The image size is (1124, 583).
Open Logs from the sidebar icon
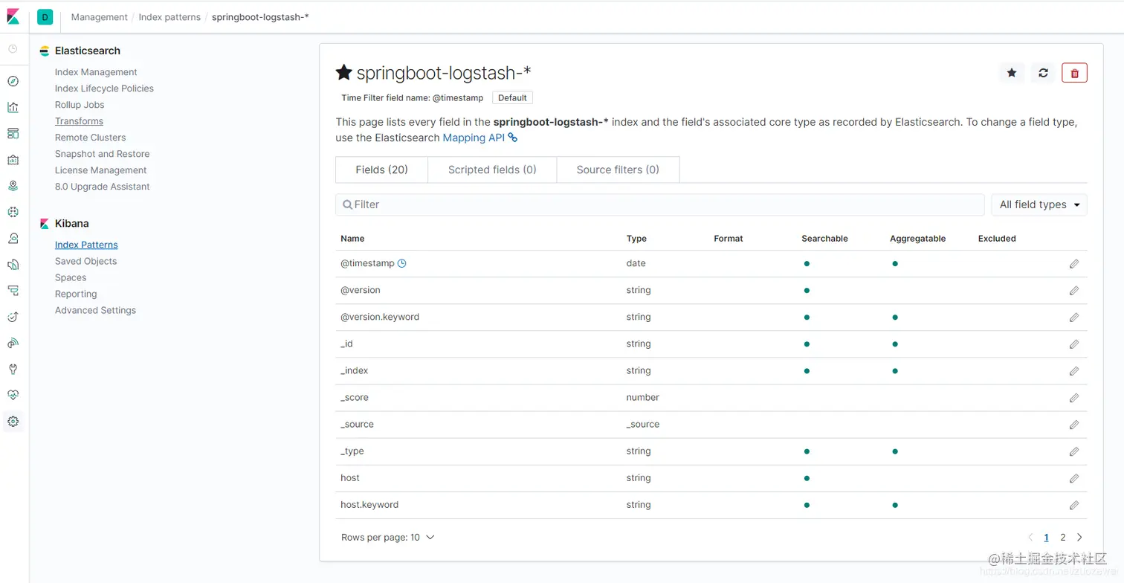click(13, 264)
